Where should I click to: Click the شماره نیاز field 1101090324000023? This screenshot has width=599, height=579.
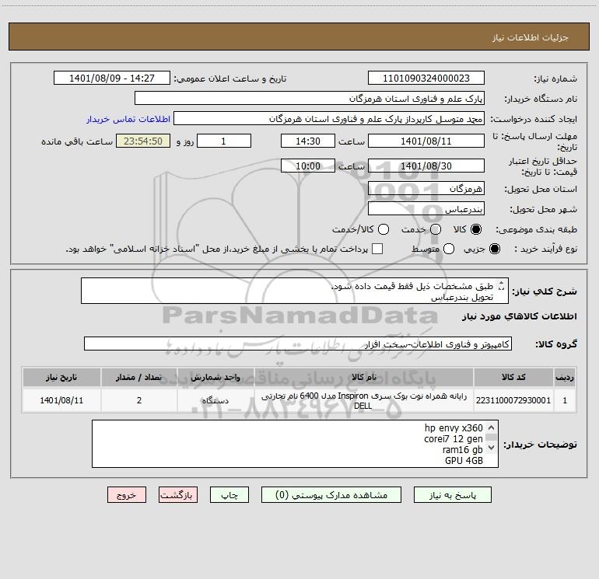[x=426, y=78]
